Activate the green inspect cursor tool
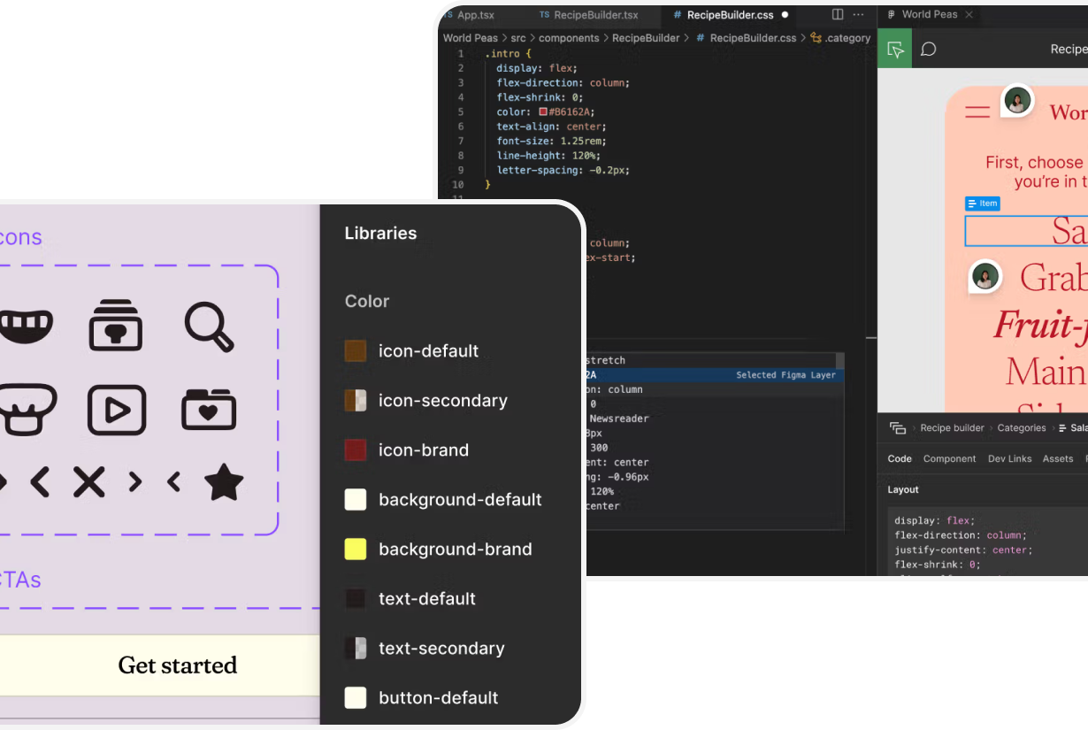Viewport: 1088px width, 730px height. click(895, 50)
